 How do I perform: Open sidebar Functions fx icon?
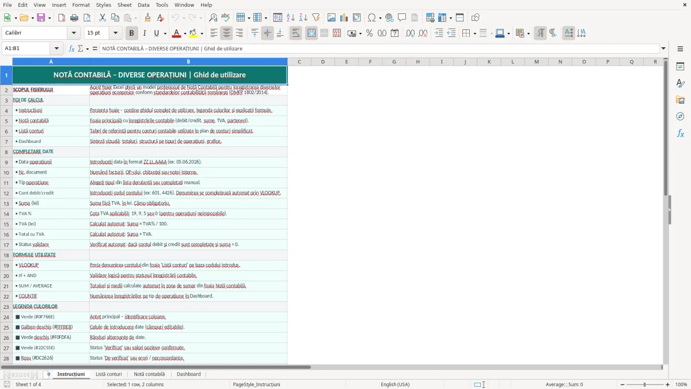click(x=680, y=133)
